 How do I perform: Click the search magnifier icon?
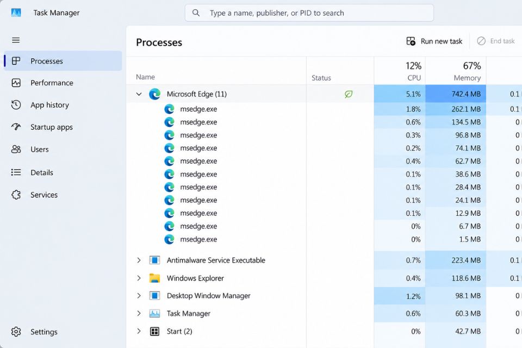coord(196,13)
